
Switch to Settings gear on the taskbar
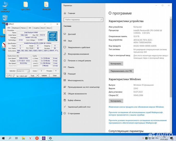(x=50, y=138)
